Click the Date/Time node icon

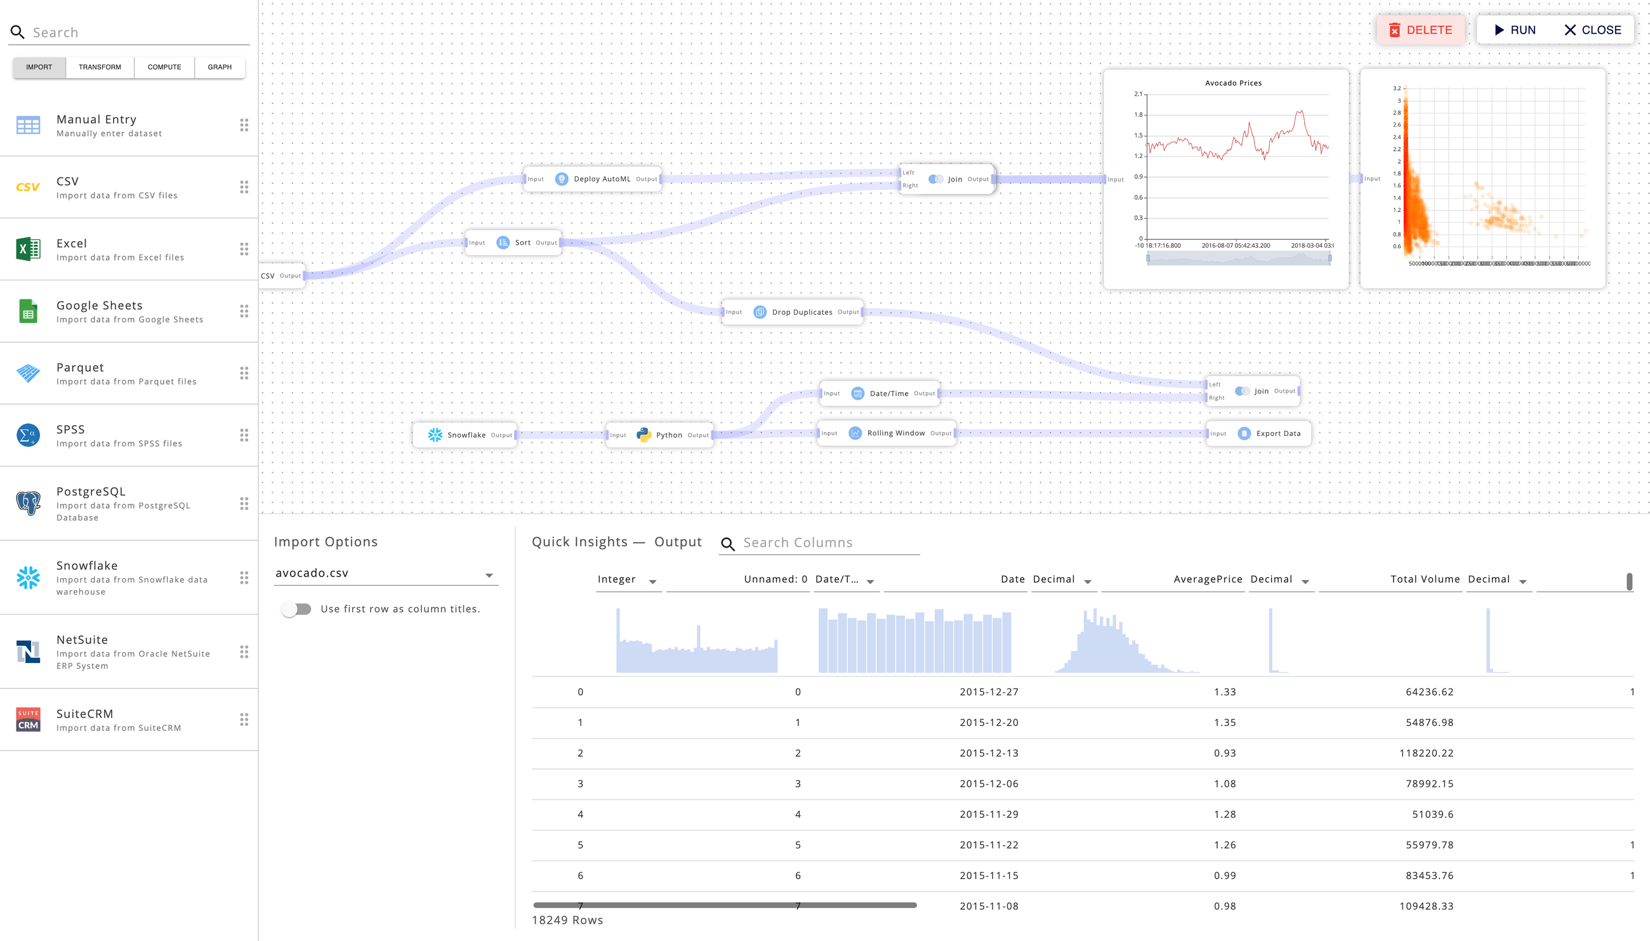coord(857,393)
